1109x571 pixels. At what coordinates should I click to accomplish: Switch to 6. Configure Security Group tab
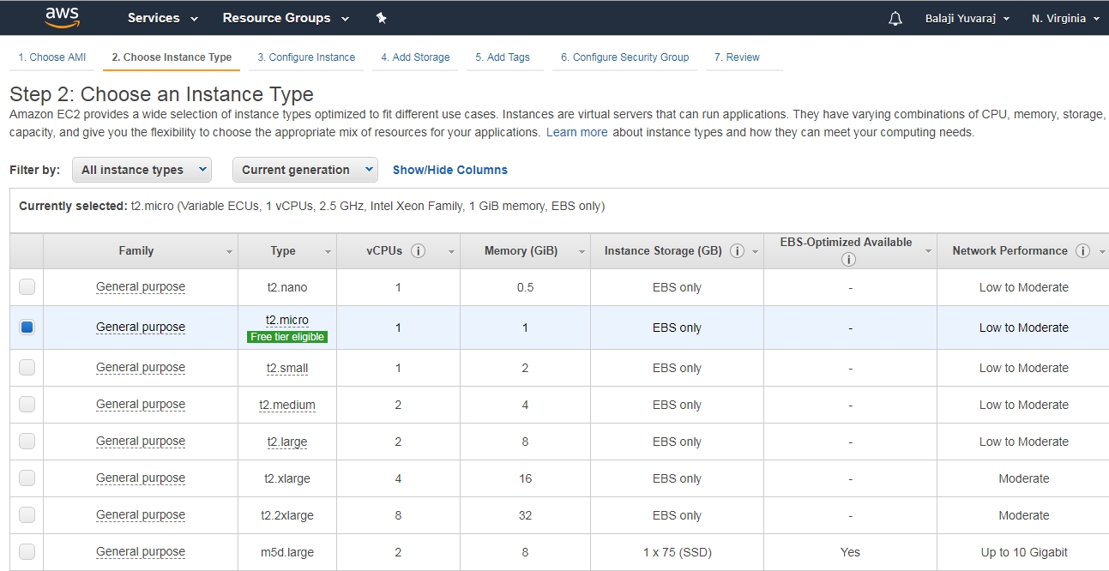tap(624, 57)
